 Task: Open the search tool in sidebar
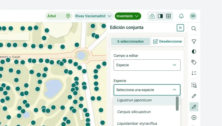(x=194, y=28)
